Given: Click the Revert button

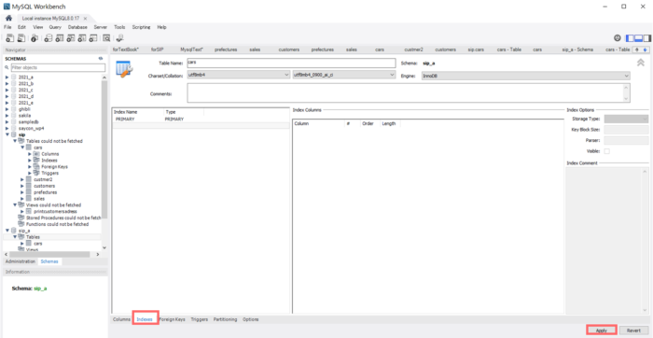Looking at the screenshot, I should 633,331.
